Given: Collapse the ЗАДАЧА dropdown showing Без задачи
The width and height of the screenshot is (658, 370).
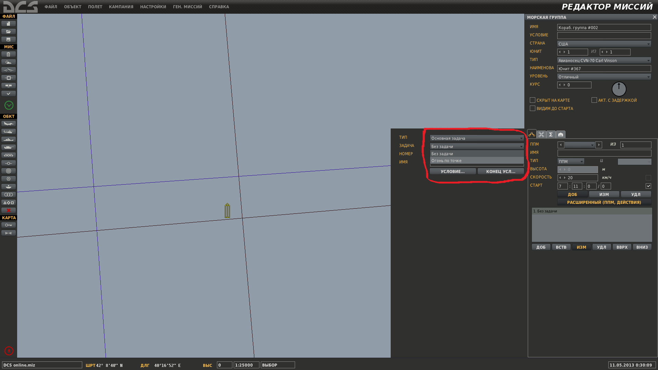Looking at the screenshot, I should [477, 146].
